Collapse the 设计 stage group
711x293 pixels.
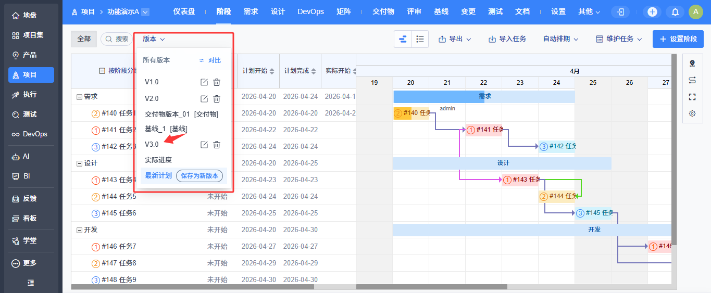point(79,163)
